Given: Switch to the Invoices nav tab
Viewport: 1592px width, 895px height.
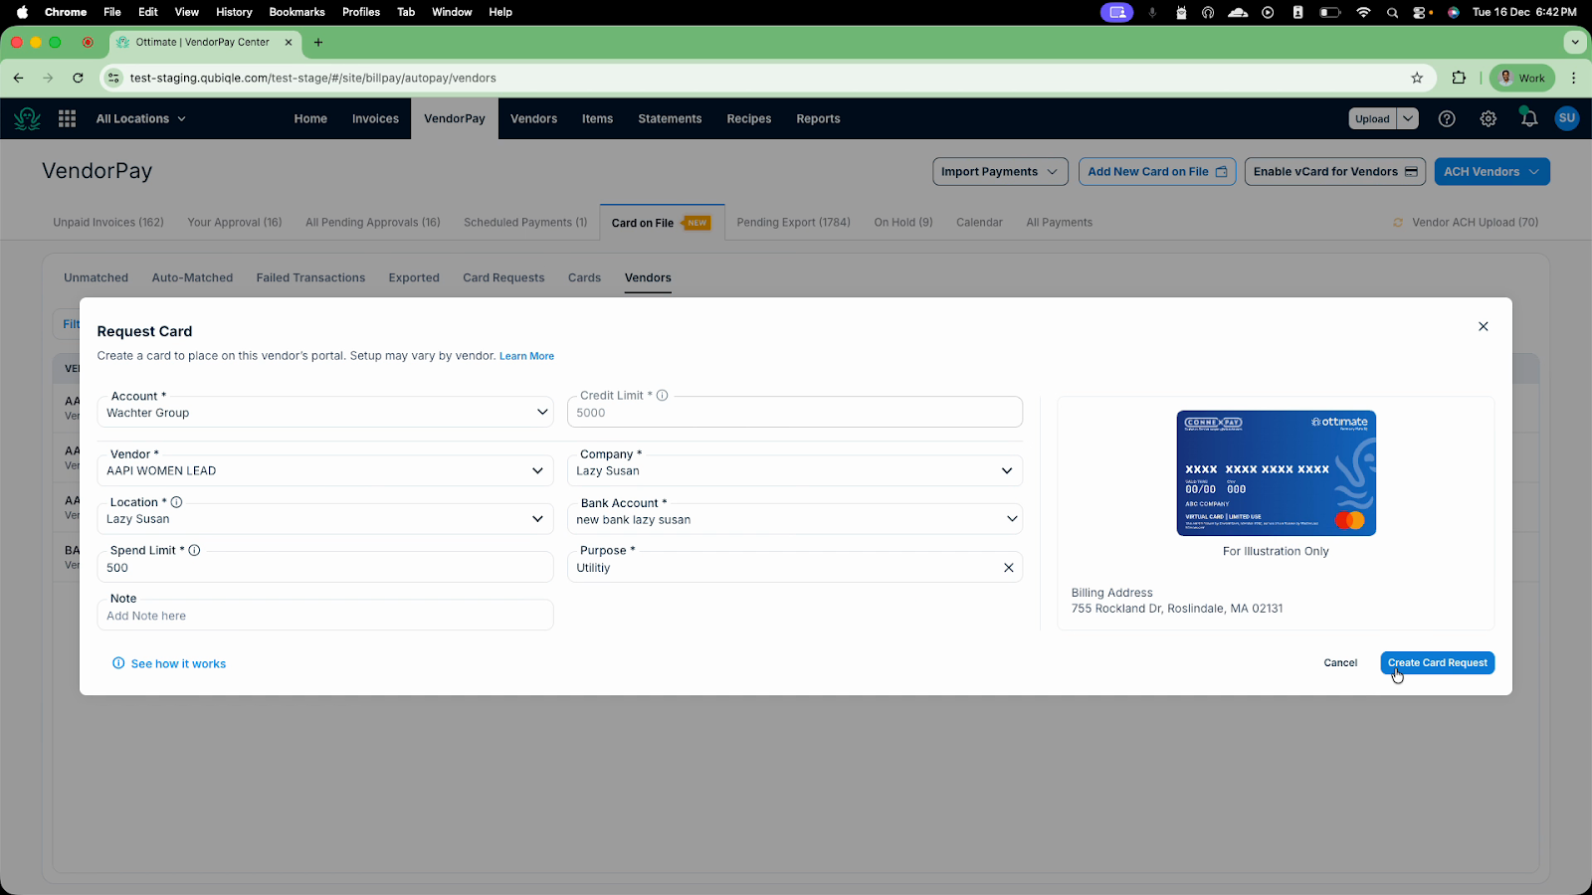Looking at the screenshot, I should (375, 118).
